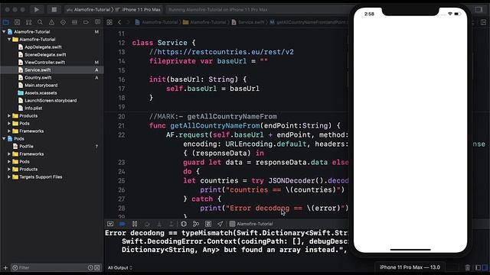Viewport: 490px width, 275px height.
Task: Go back in editor history
Action: (119, 22)
